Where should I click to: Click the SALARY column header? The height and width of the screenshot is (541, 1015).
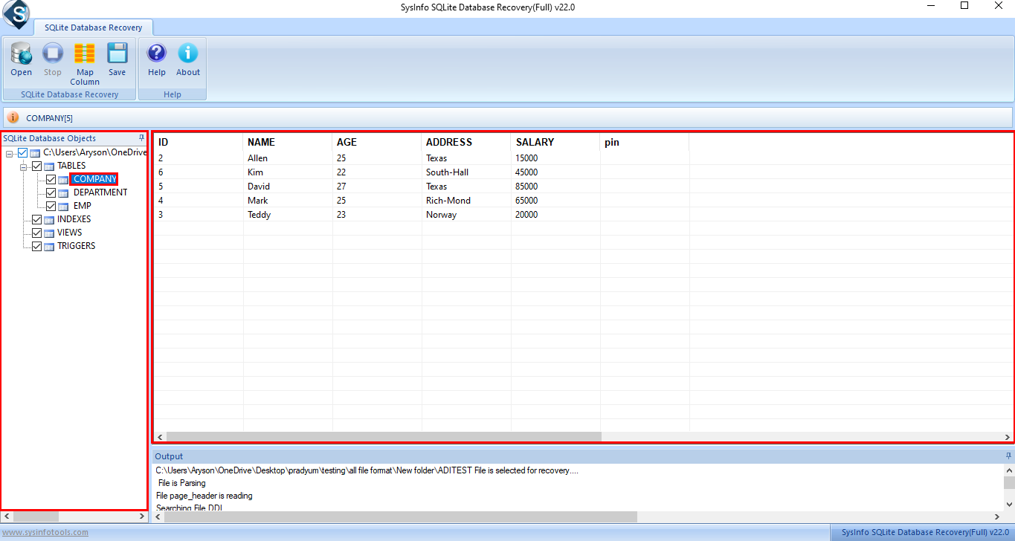coord(535,142)
